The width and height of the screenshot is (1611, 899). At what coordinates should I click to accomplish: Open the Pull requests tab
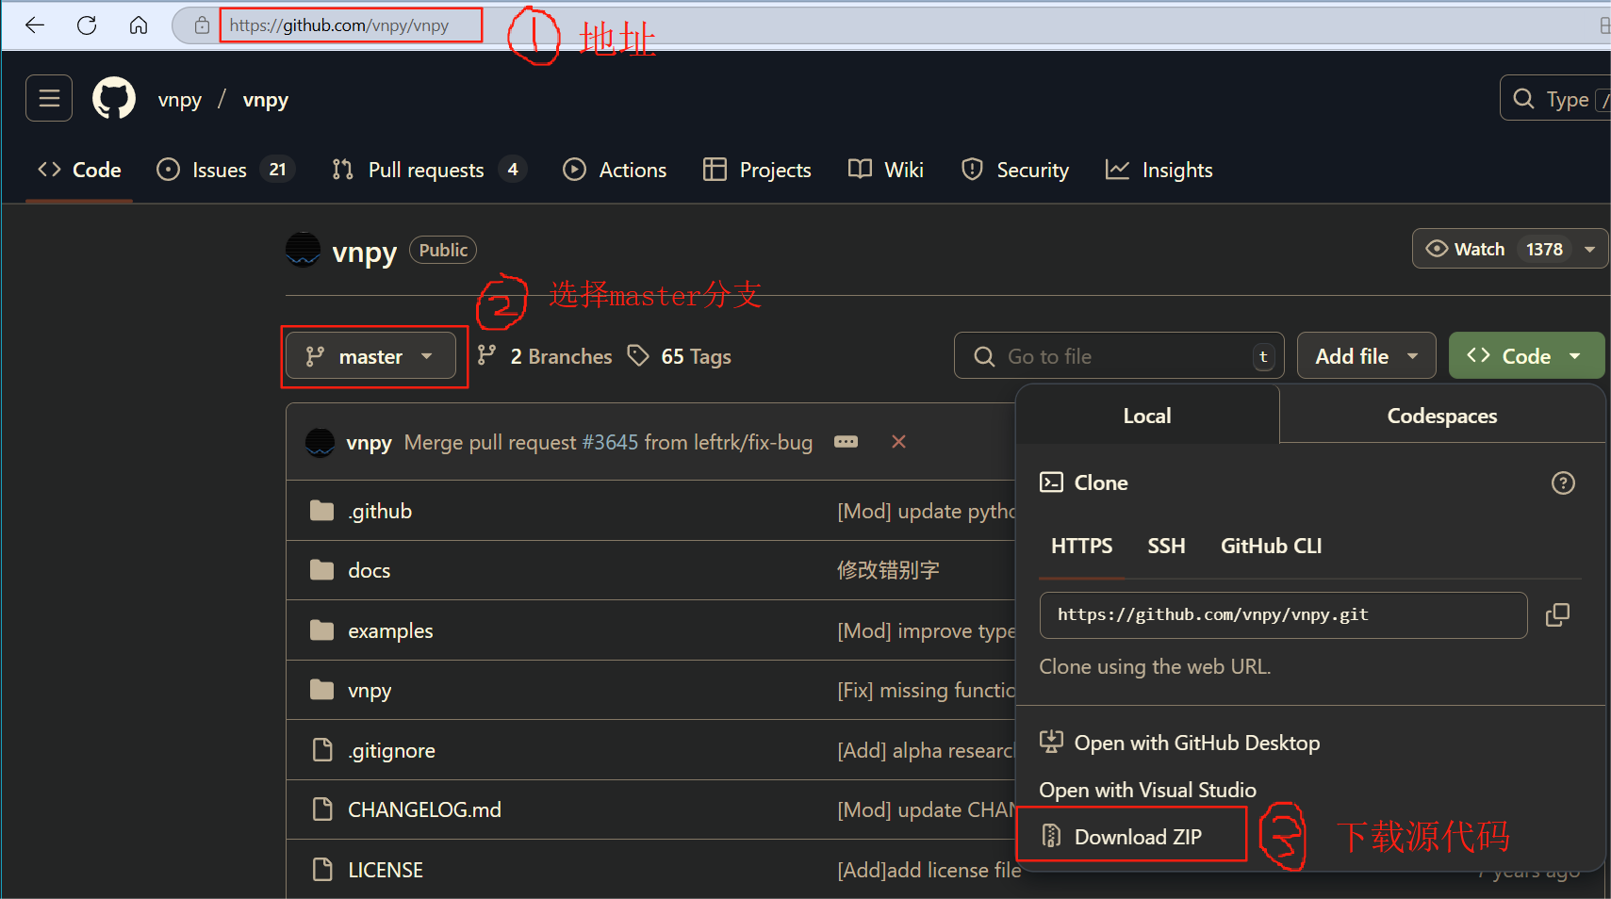[x=429, y=170]
